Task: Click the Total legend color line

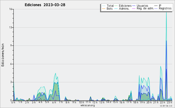Action: pyautogui.click(x=104, y=6)
